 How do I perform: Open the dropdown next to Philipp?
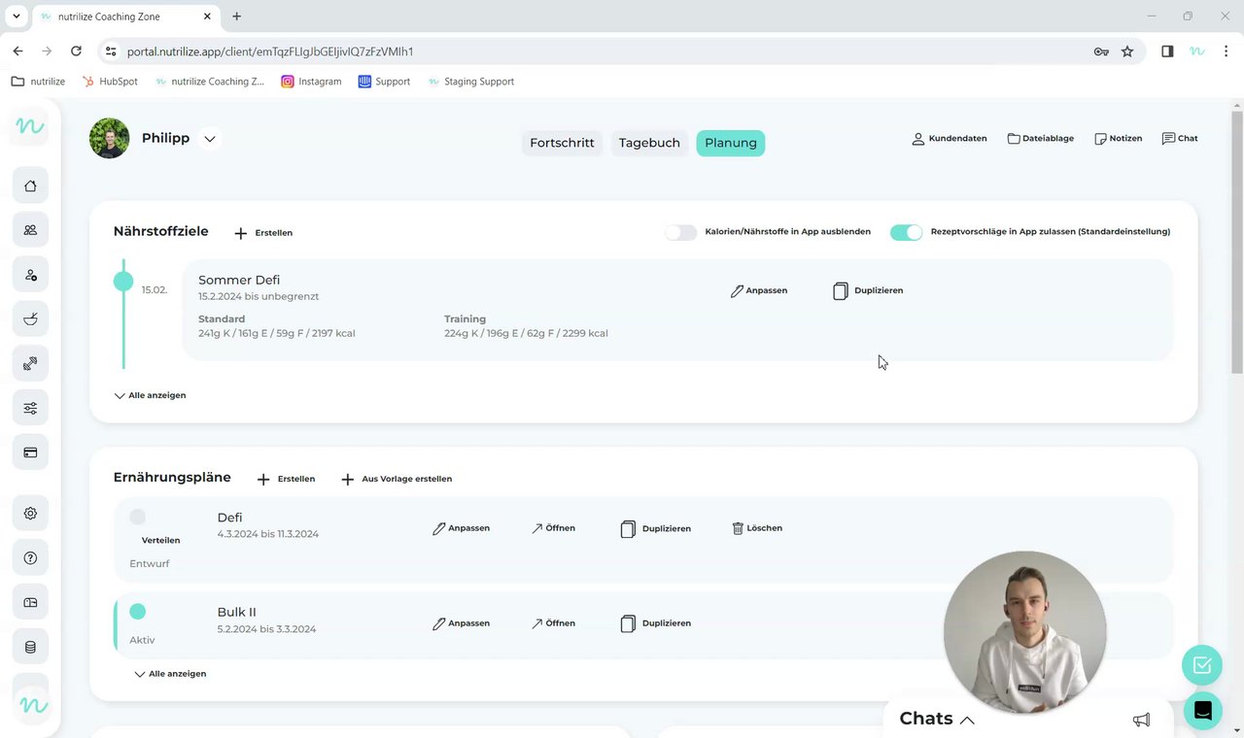(210, 139)
